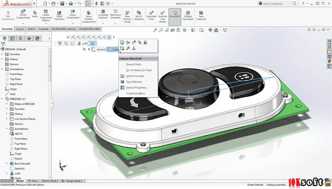Image resolution: width=332 pixels, height=189 pixels.
Task: Click the Exploded View tool
Action: coord(151,16)
